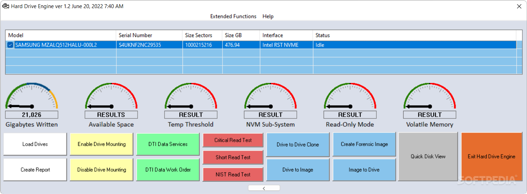Click the Image to Drive button

point(364,170)
